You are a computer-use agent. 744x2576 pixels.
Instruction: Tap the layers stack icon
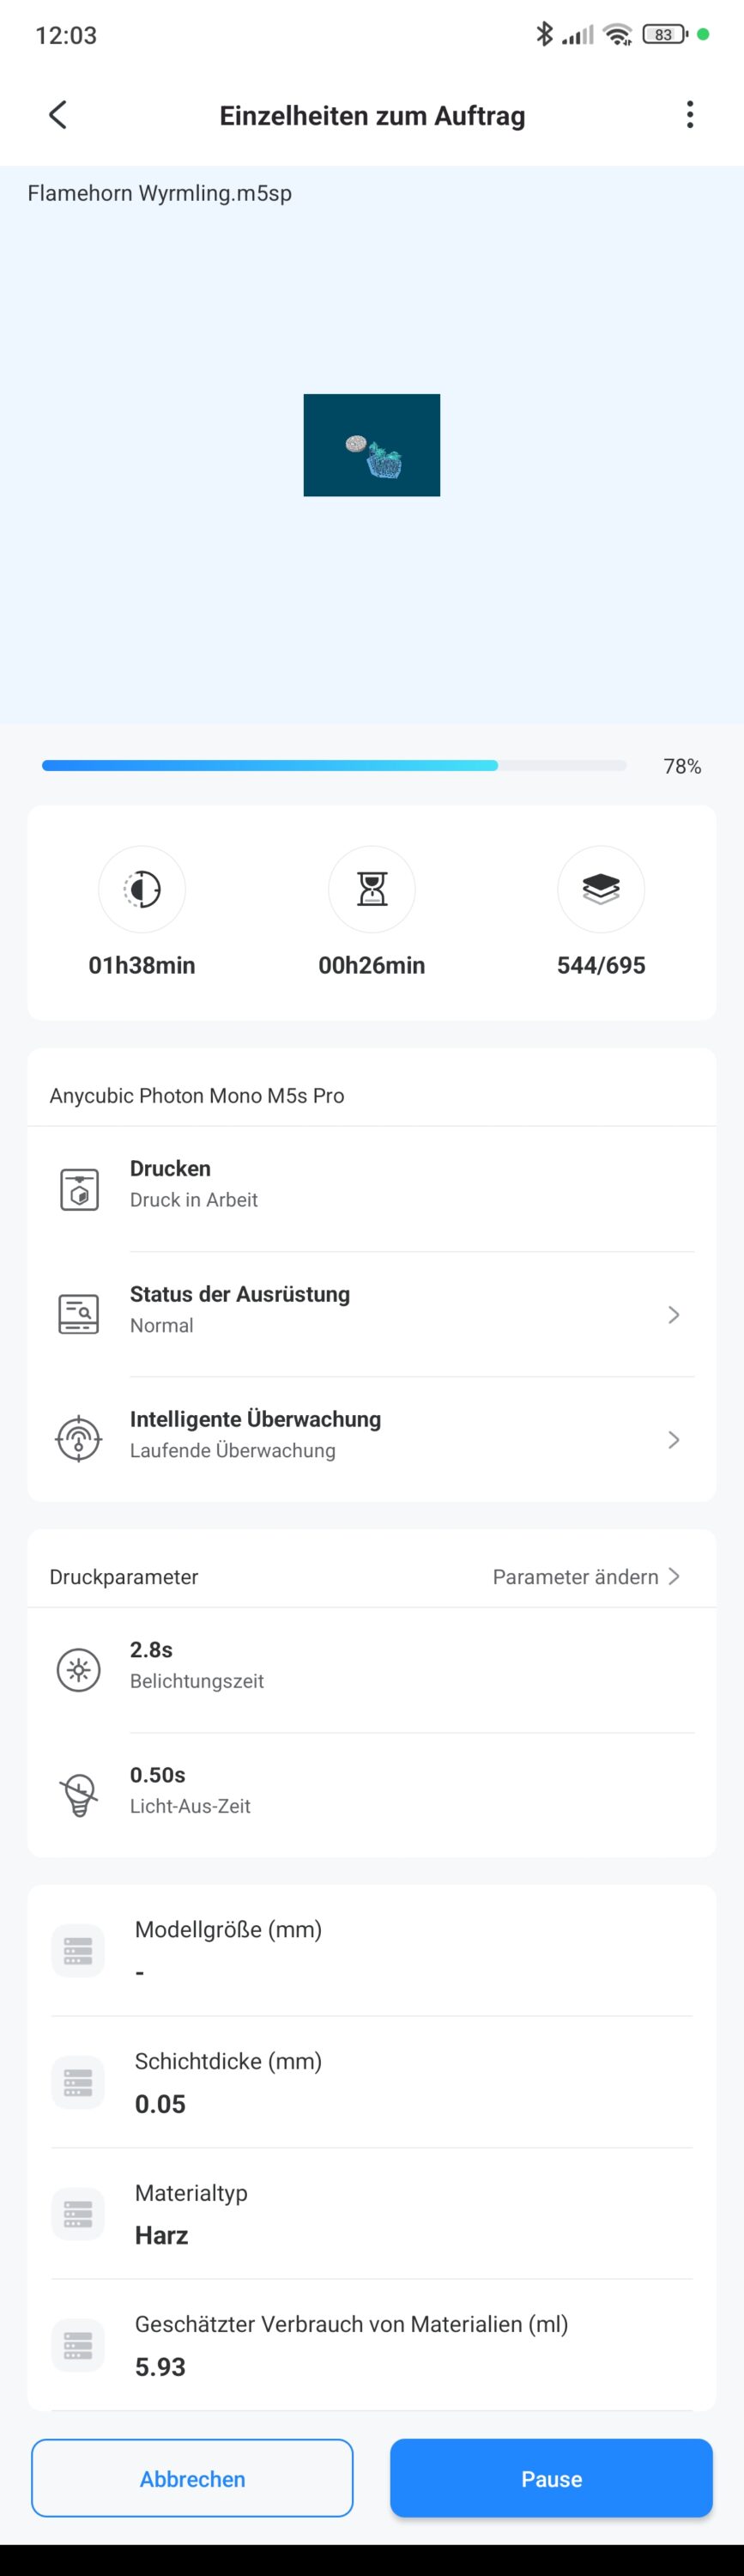click(x=601, y=889)
